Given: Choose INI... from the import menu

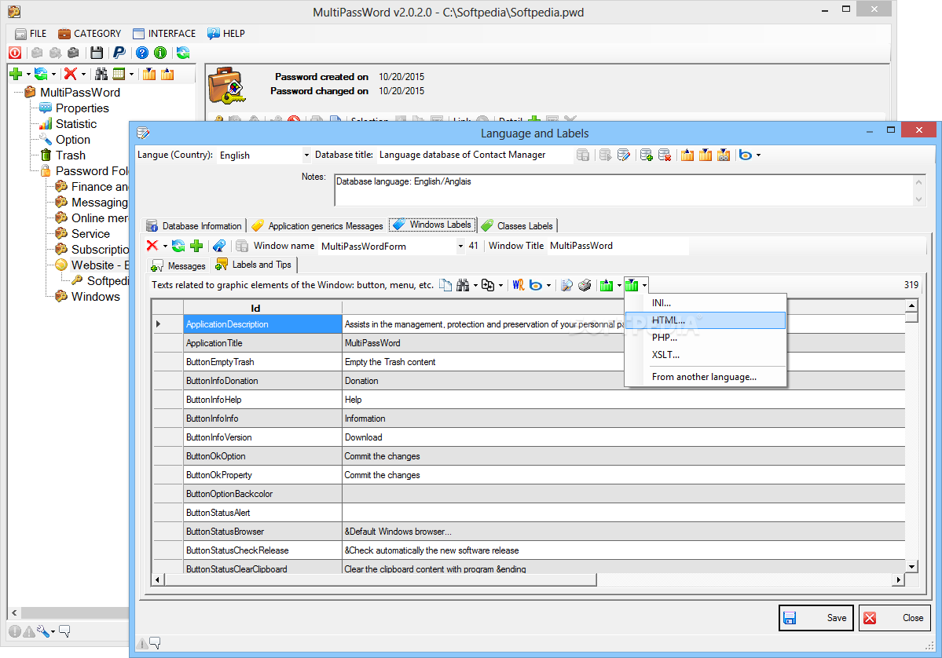Looking at the screenshot, I should (706, 302).
